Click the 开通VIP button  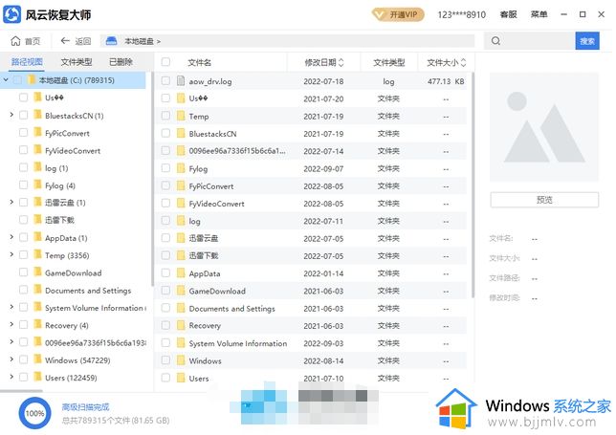pos(398,15)
